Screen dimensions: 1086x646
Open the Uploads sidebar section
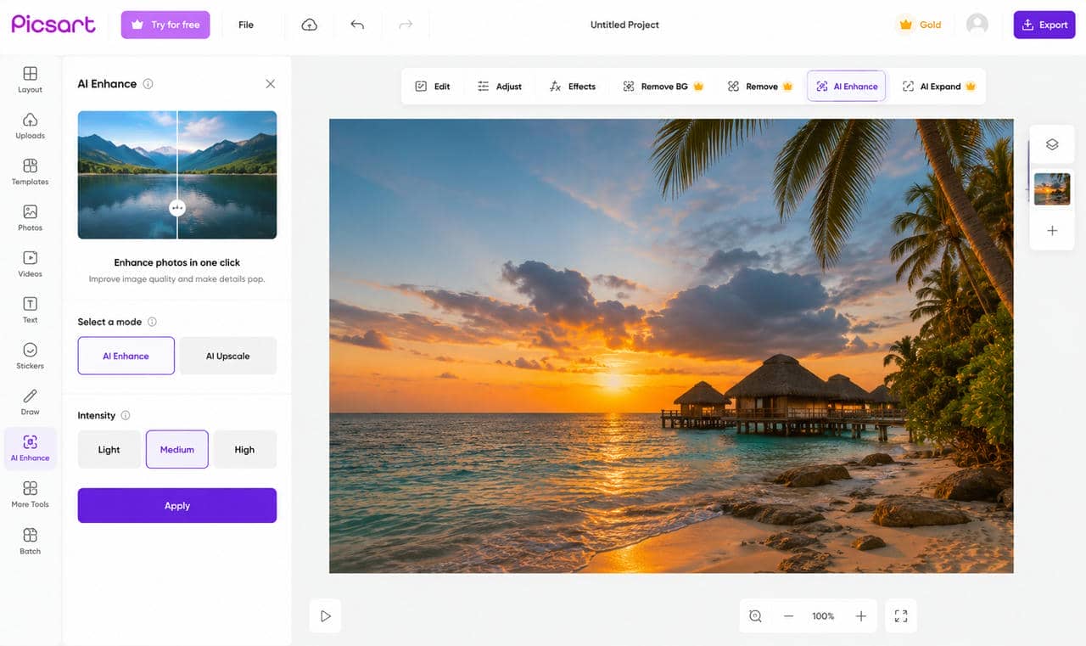tap(30, 125)
